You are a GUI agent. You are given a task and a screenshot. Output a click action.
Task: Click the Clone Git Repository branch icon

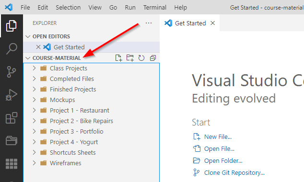pyautogui.click(x=196, y=172)
